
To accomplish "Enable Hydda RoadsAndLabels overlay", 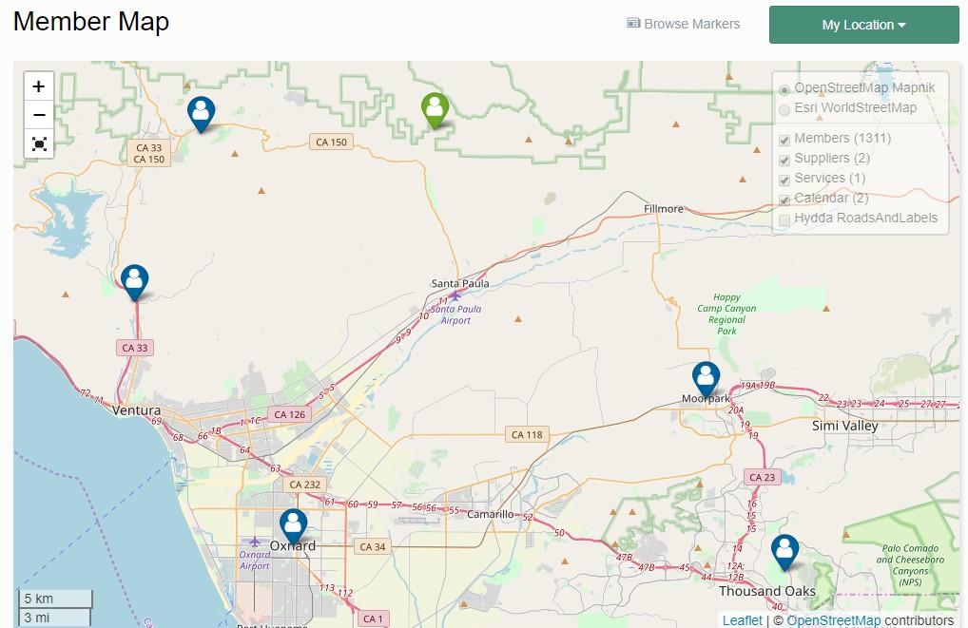I will tap(784, 220).
